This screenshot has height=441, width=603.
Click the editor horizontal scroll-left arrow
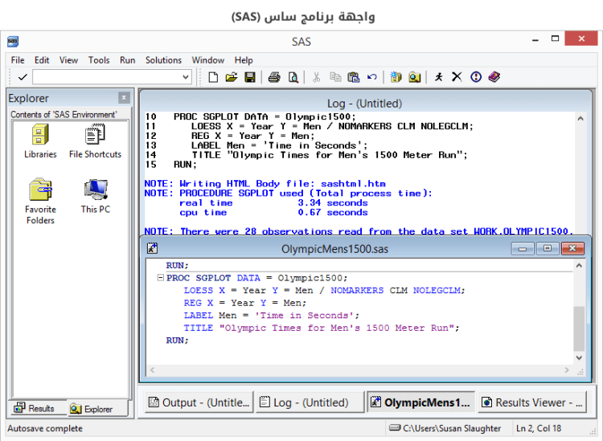pos(152,370)
